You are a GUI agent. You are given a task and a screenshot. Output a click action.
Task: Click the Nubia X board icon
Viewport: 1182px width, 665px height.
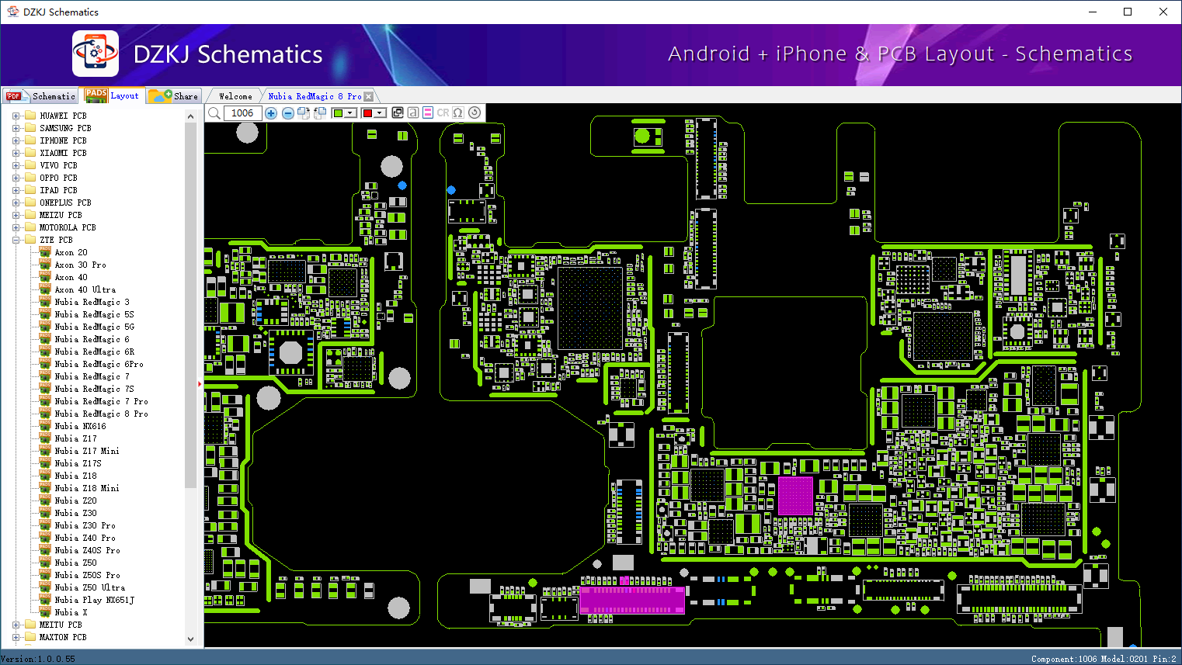[x=45, y=612]
